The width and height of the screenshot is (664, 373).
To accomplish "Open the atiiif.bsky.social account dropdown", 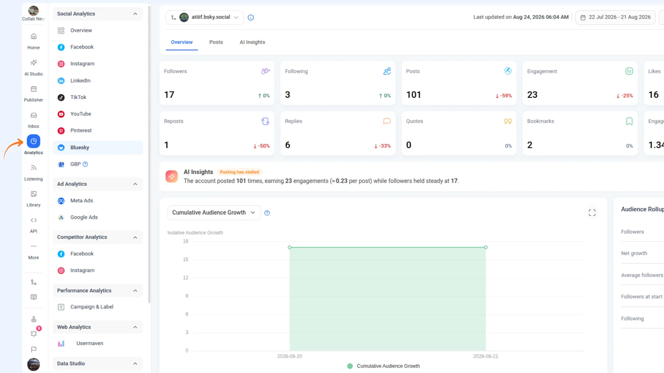I will [x=205, y=17].
